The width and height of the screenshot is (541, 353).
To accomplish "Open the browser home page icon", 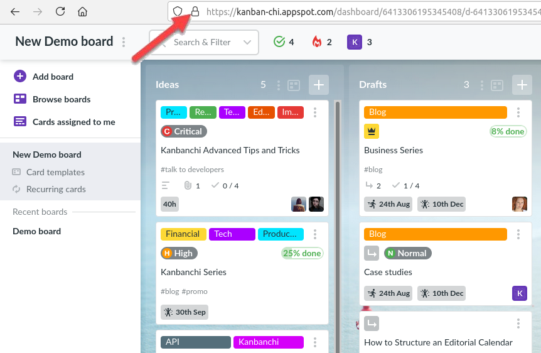I will (x=82, y=11).
